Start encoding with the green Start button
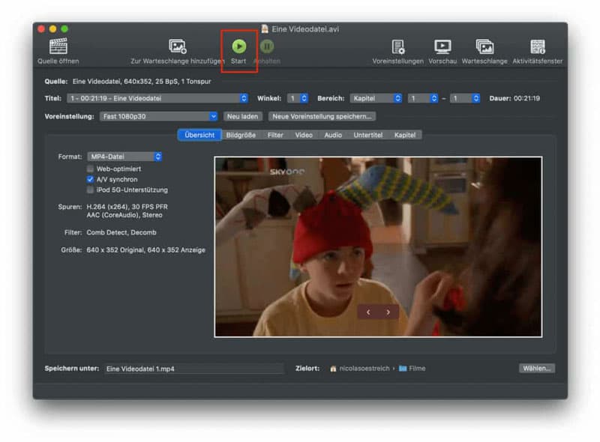 click(x=239, y=46)
